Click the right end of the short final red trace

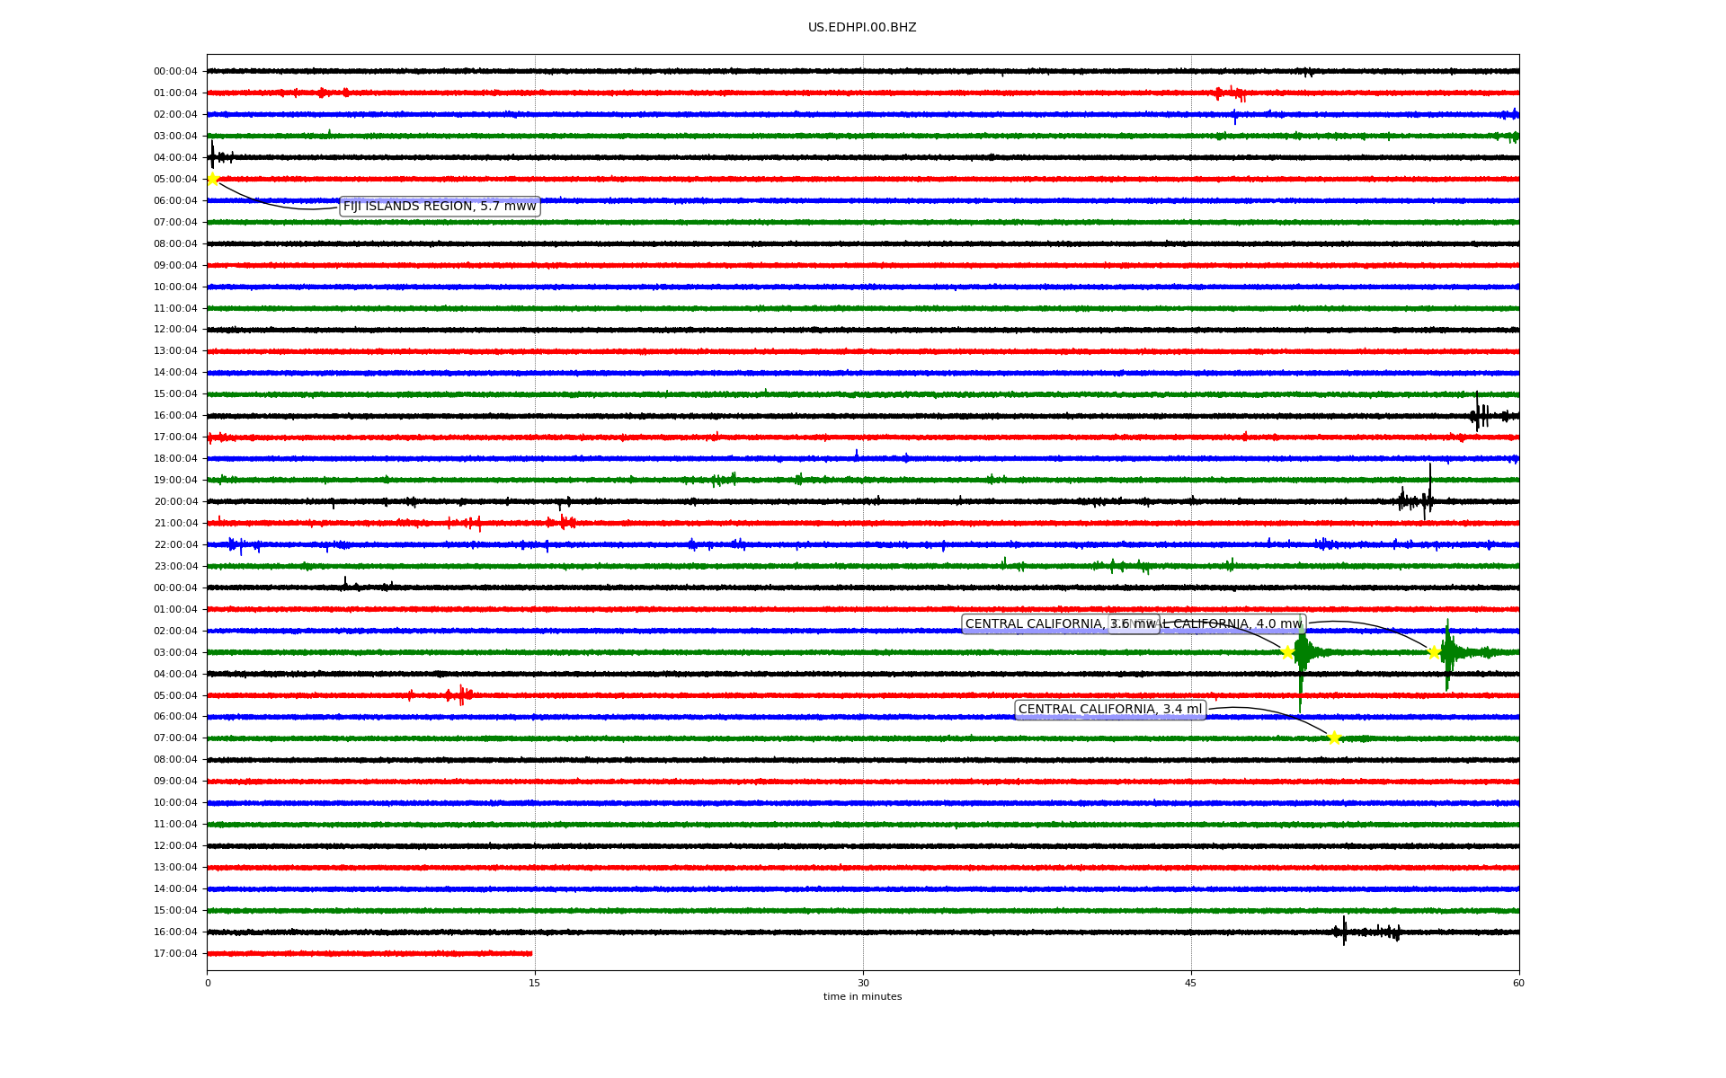point(531,953)
